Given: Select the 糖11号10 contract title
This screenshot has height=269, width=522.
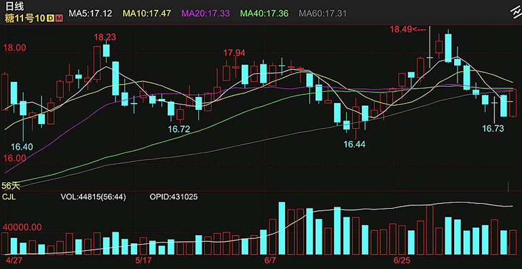Looking at the screenshot, I should pyautogui.click(x=24, y=18).
